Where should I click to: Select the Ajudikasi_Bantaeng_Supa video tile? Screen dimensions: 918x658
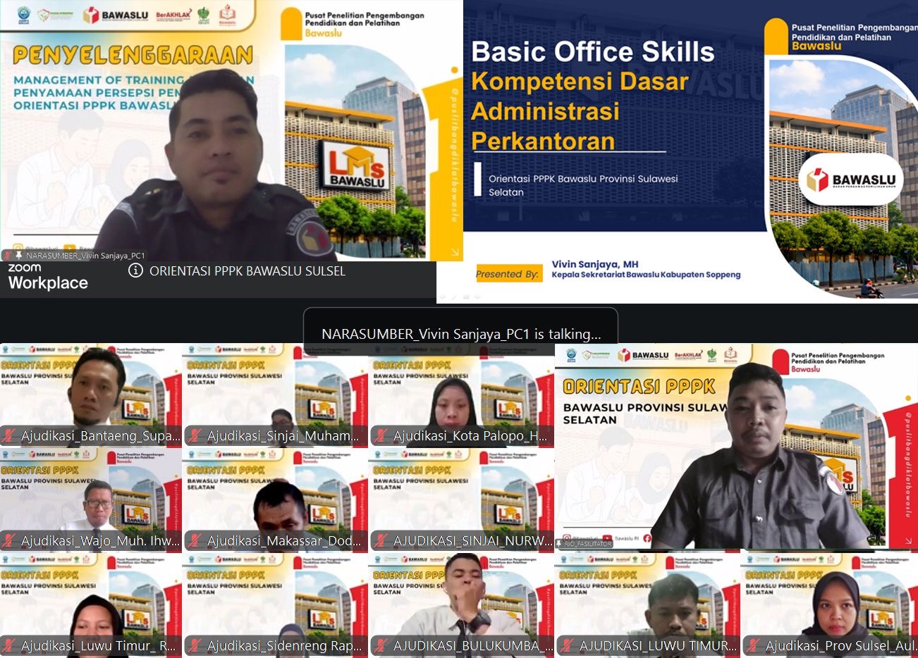91,395
